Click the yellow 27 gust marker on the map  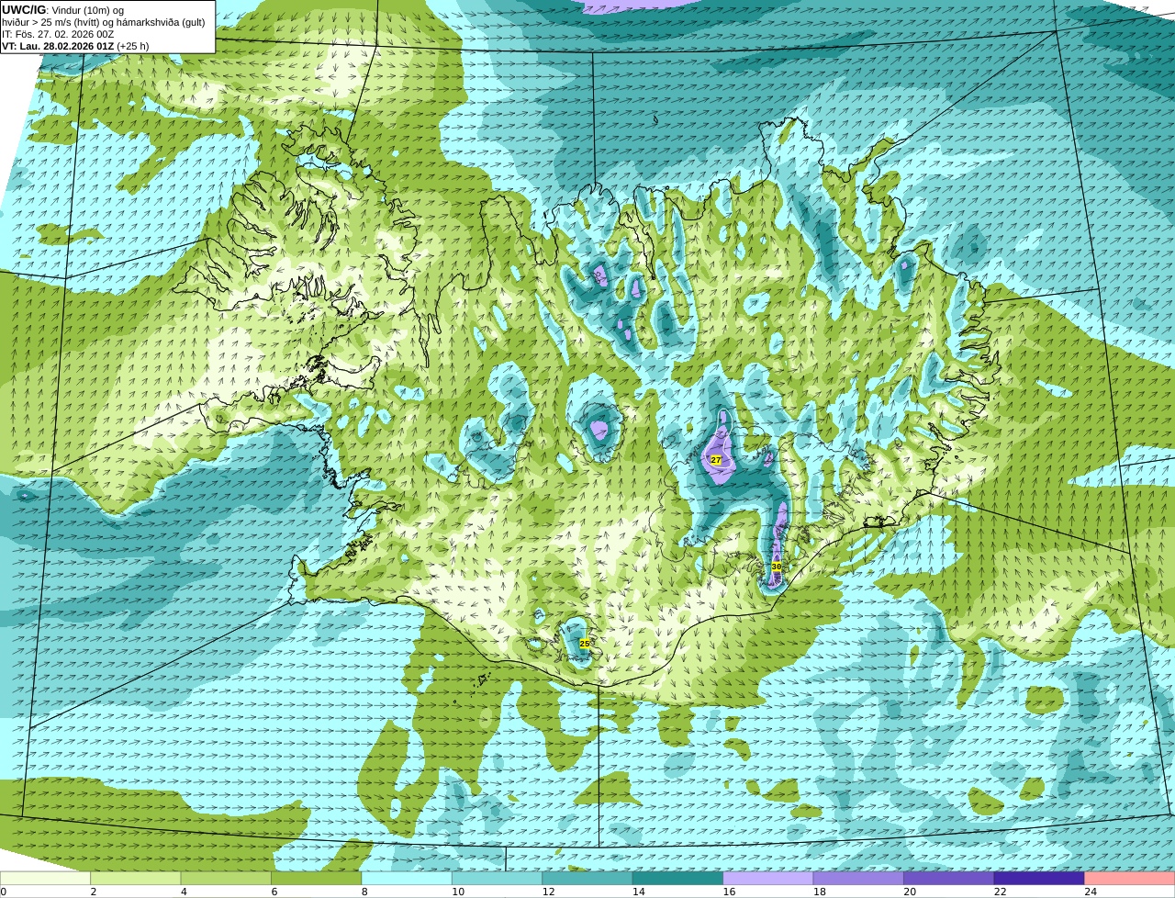[716, 460]
